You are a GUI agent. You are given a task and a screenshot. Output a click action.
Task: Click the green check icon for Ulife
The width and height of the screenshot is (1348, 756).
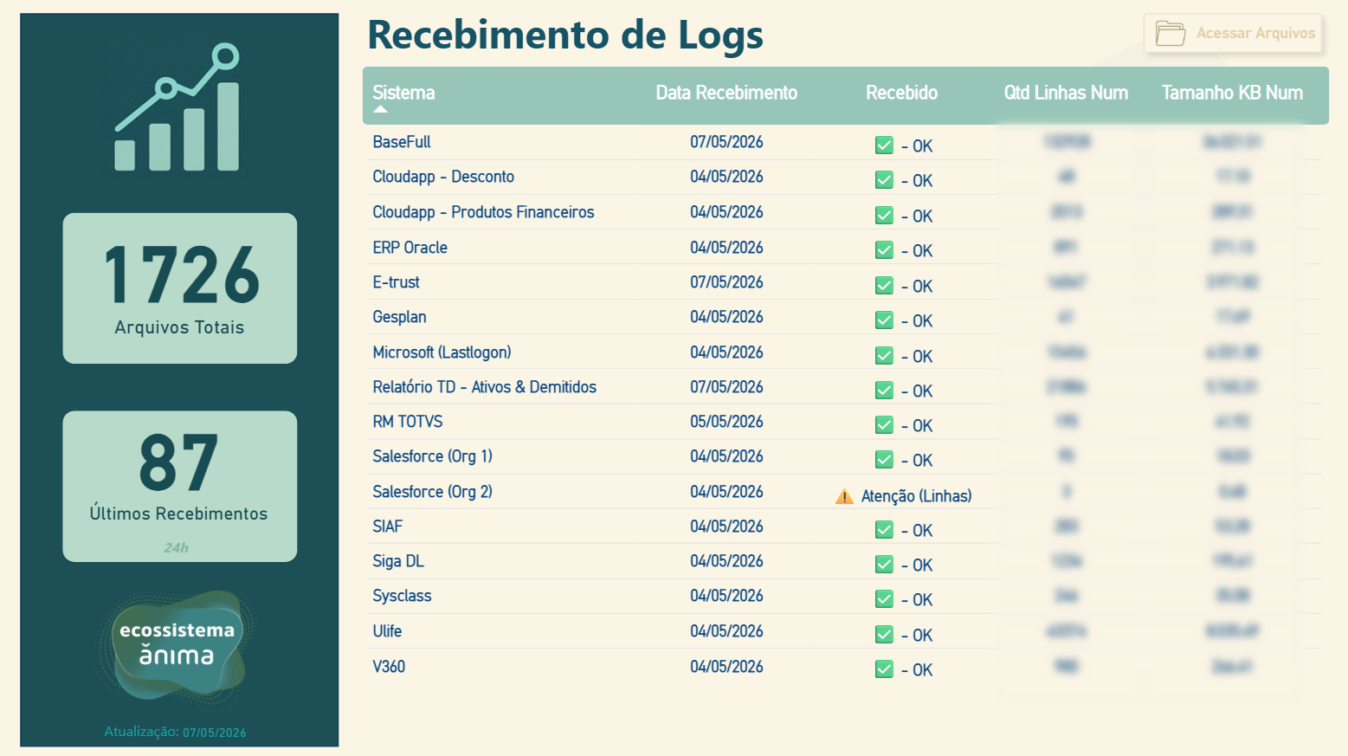point(884,635)
